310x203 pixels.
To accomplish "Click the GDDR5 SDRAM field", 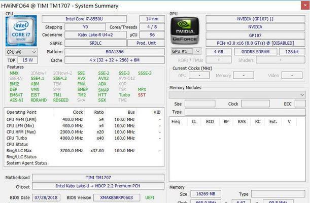I will pyautogui.click(x=255, y=52).
